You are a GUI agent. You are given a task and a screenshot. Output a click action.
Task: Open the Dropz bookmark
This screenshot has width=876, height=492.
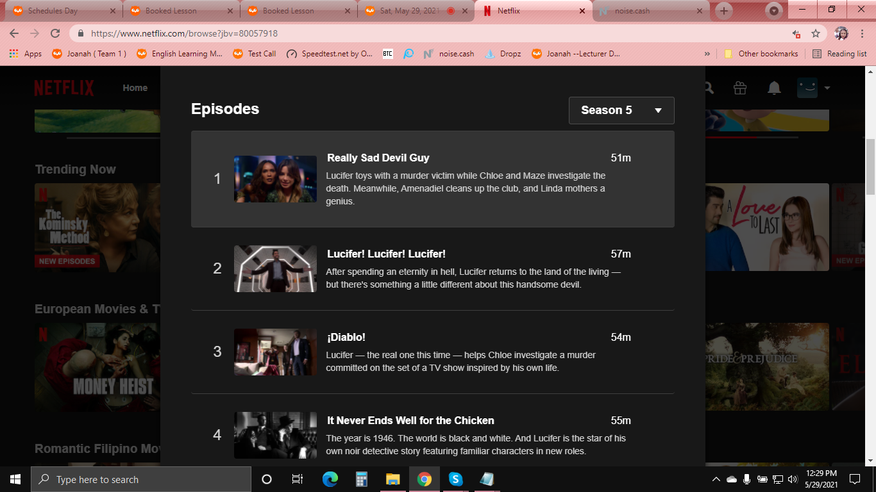503,54
